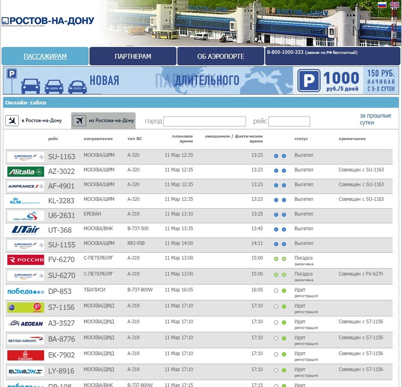Show arrivals with 'в Ростов-на-Дону' button
This screenshot has width=402, height=387.
coord(34,121)
